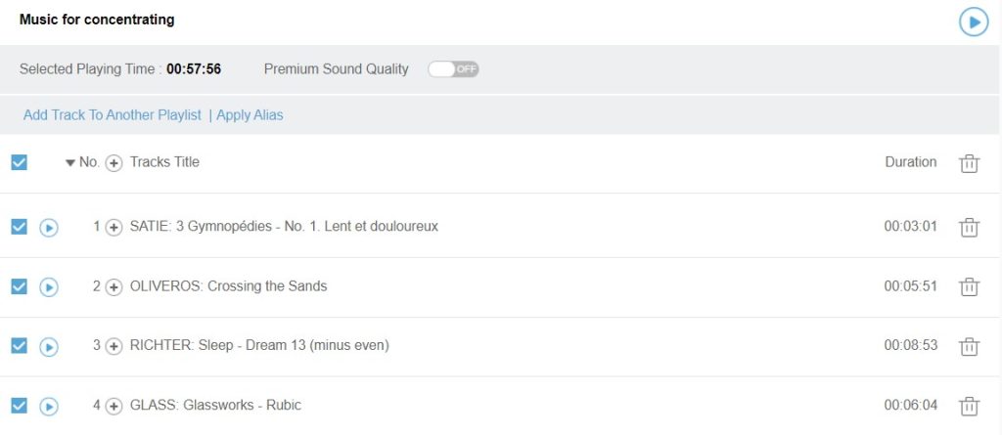Click the trash icon in header row

[x=969, y=163]
